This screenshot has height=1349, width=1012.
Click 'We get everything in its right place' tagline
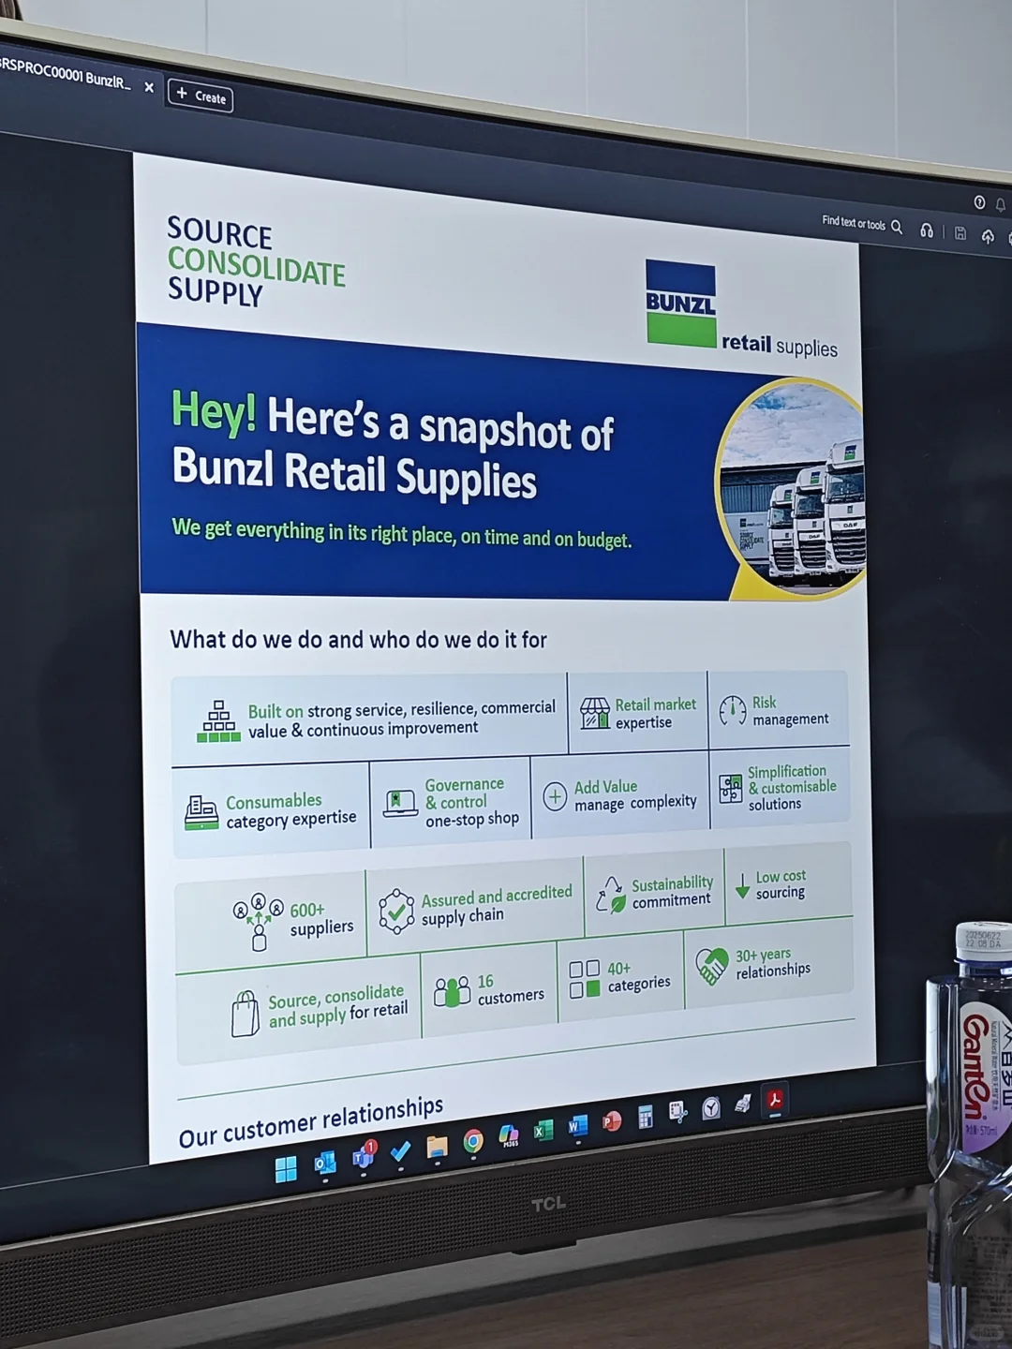402,533
